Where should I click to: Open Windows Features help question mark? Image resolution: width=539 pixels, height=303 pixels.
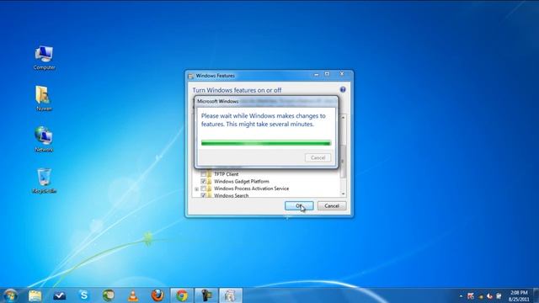pyautogui.click(x=343, y=89)
